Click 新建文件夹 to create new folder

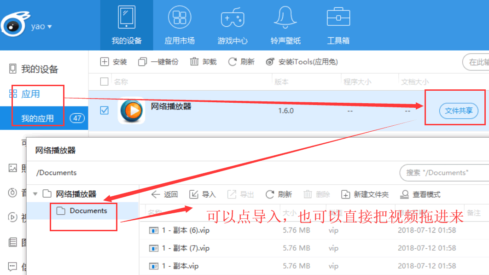(x=365, y=194)
